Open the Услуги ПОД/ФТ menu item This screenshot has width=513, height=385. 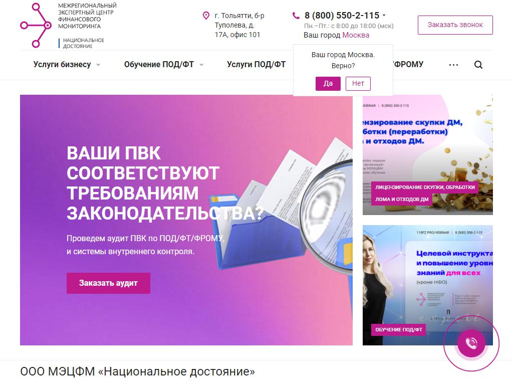[x=256, y=65]
